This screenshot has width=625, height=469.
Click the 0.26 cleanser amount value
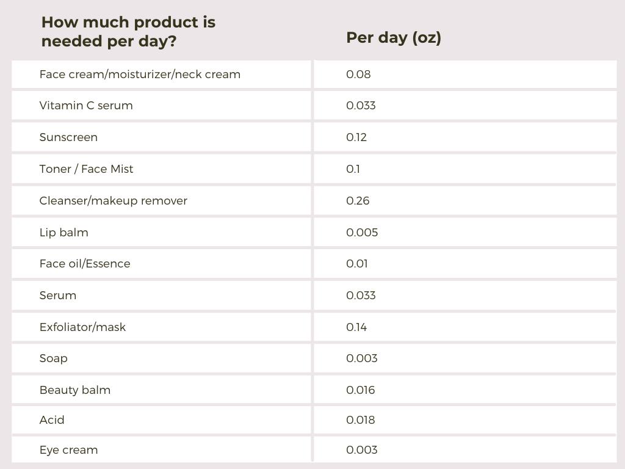pyautogui.click(x=358, y=201)
